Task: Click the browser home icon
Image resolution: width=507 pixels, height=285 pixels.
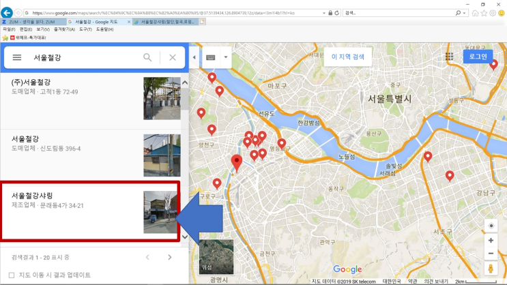Action: (475, 13)
